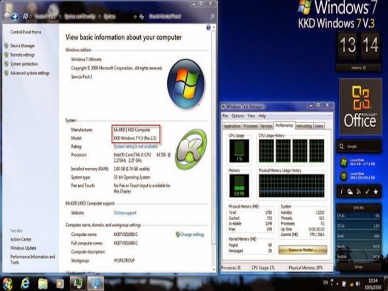
Task: Show hidden tray icons with the up arrow
Action: (337, 284)
